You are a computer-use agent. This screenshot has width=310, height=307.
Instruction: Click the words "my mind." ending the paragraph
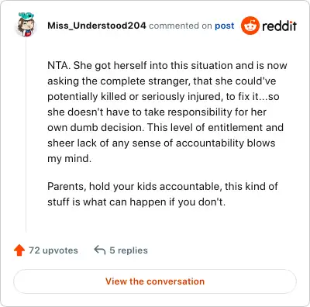(x=70, y=158)
